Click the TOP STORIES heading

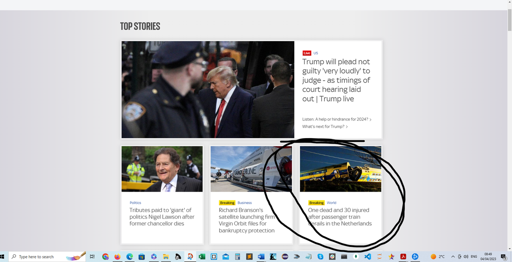140,26
